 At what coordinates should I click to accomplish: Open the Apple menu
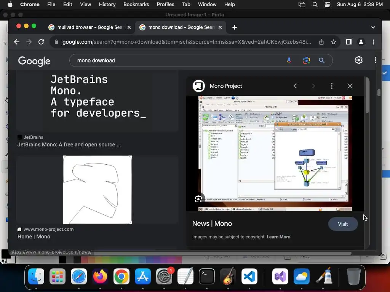10,4
